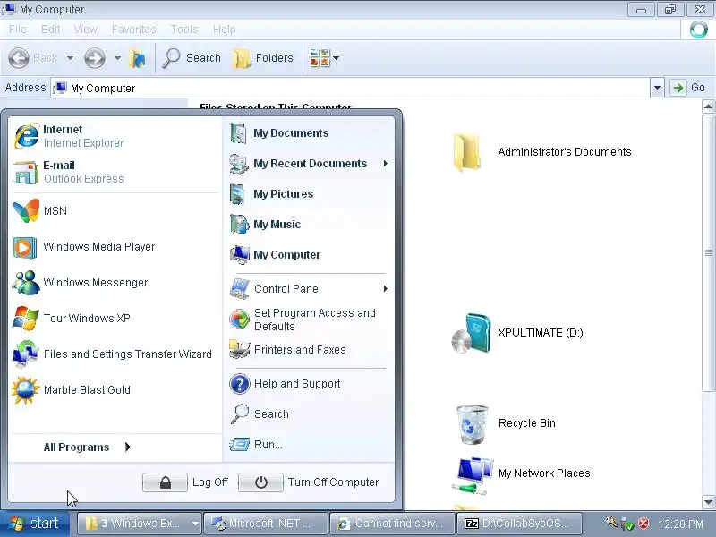
Task: Switch to D:\CollabSysOS taskbar window
Action: click(x=520, y=524)
